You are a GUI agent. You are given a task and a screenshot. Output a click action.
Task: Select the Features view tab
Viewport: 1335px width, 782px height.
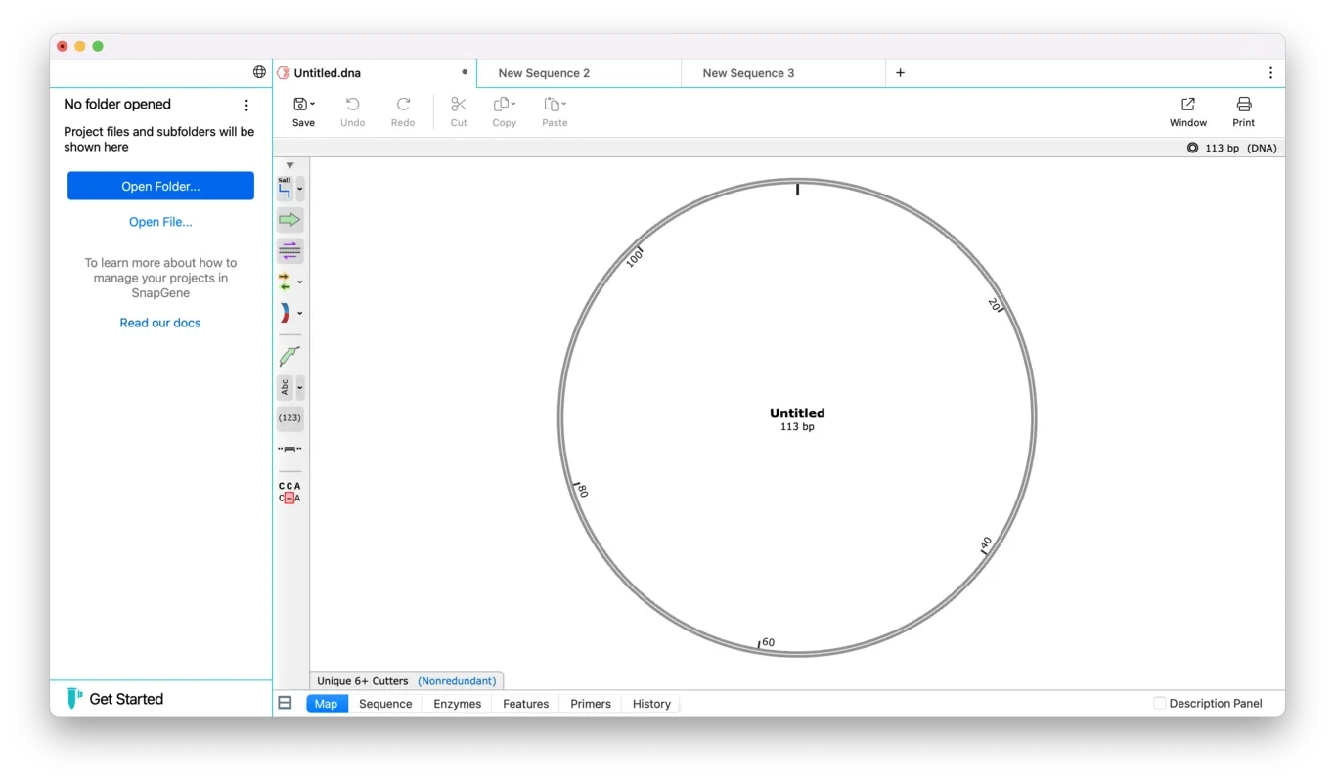(526, 704)
